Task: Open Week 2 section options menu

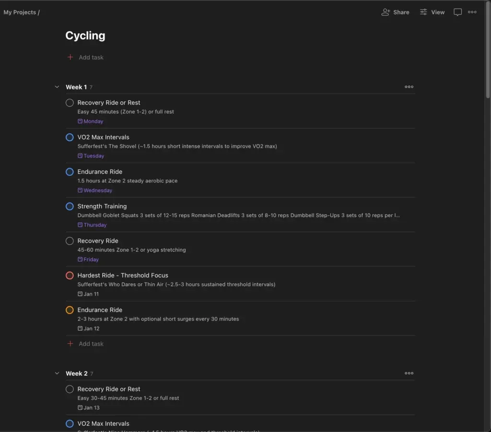Action: point(409,373)
